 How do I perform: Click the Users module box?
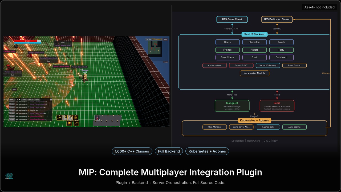(228, 42)
